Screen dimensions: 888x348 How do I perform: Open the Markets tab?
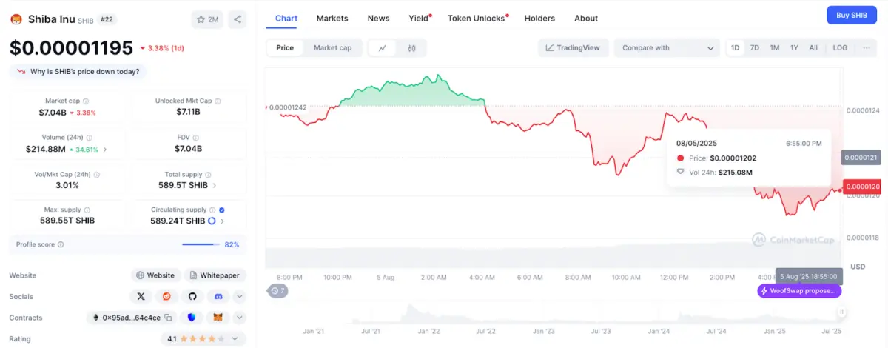(x=332, y=18)
